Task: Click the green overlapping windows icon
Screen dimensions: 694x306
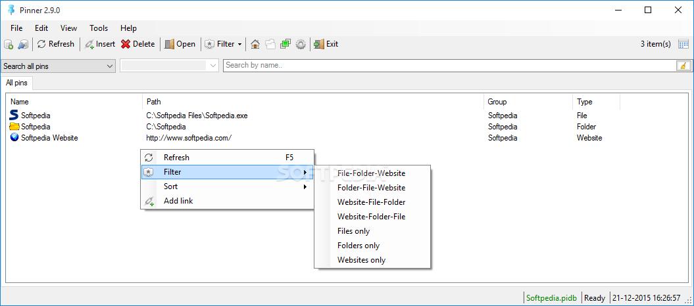Action: coord(285,44)
